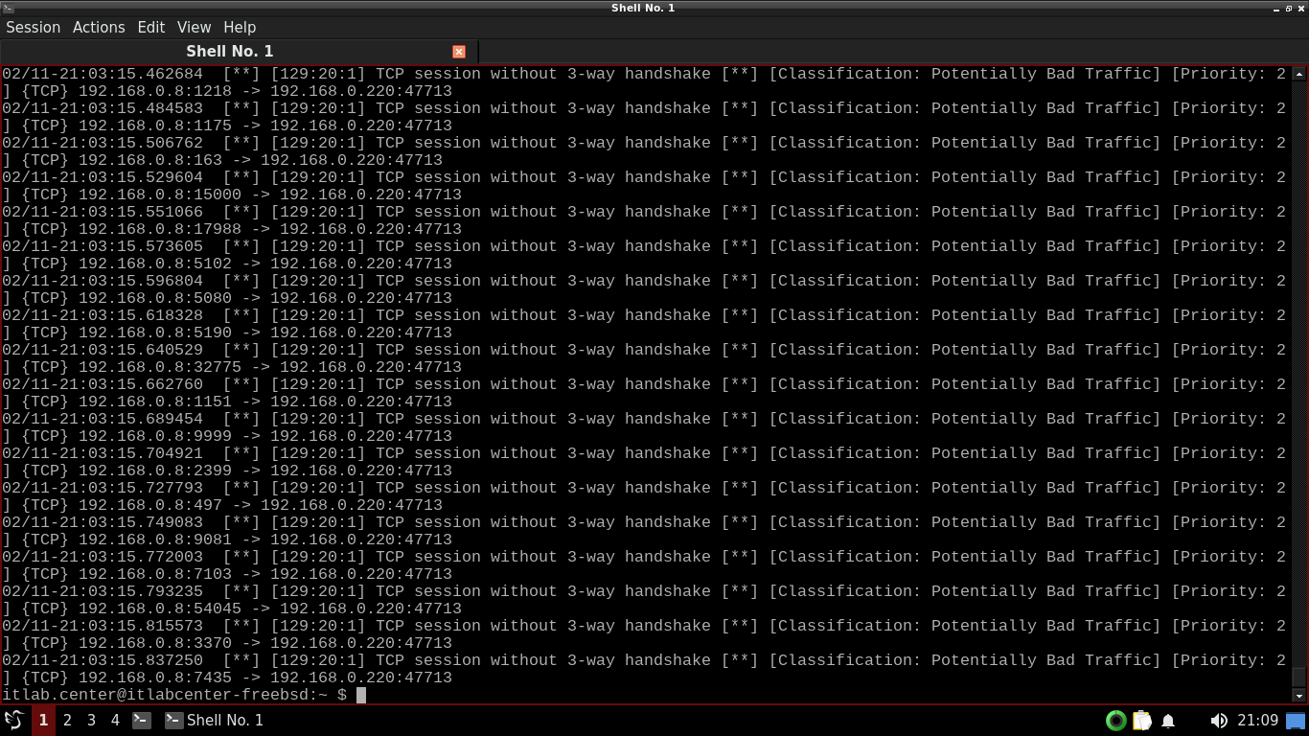The height and width of the screenshot is (736, 1309).
Task: Click the scrollbar up arrow
Action: (1299, 74)
